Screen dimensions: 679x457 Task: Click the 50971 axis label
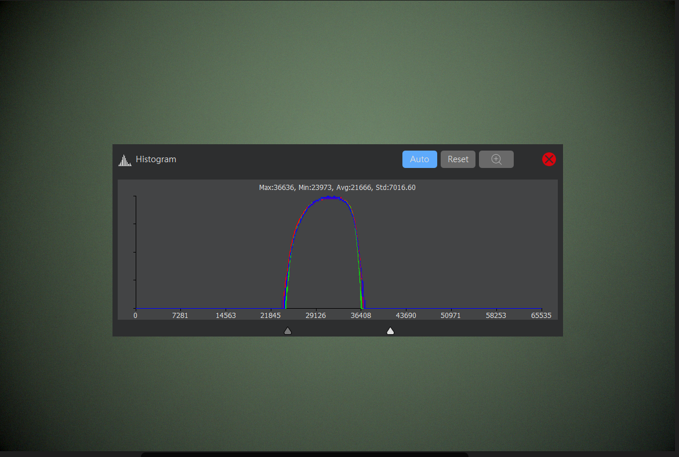click(451, 316)
